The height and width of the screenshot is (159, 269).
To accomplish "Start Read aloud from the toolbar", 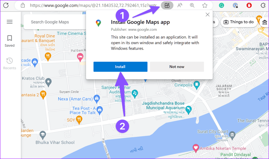I will pos(180,5).
